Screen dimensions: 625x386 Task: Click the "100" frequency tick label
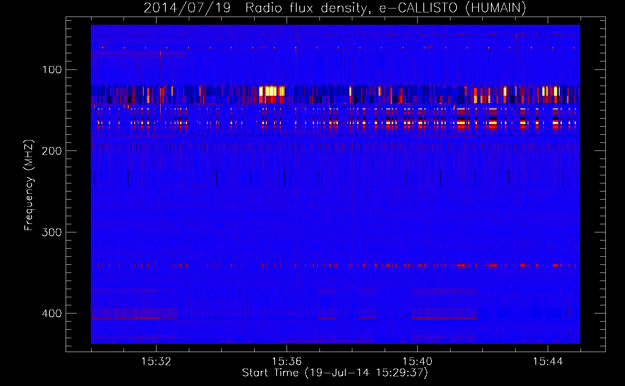(52, 69)
